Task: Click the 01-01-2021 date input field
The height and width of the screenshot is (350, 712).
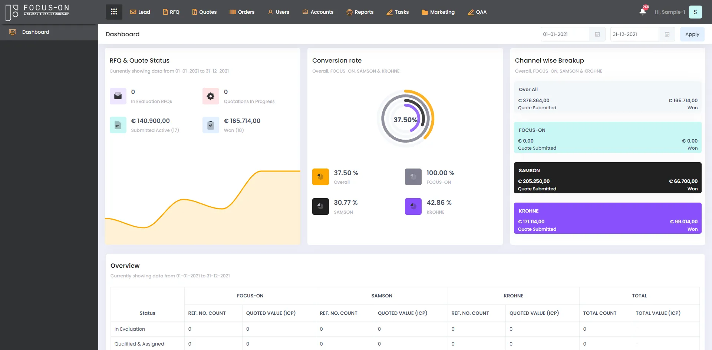Action: 564,34
